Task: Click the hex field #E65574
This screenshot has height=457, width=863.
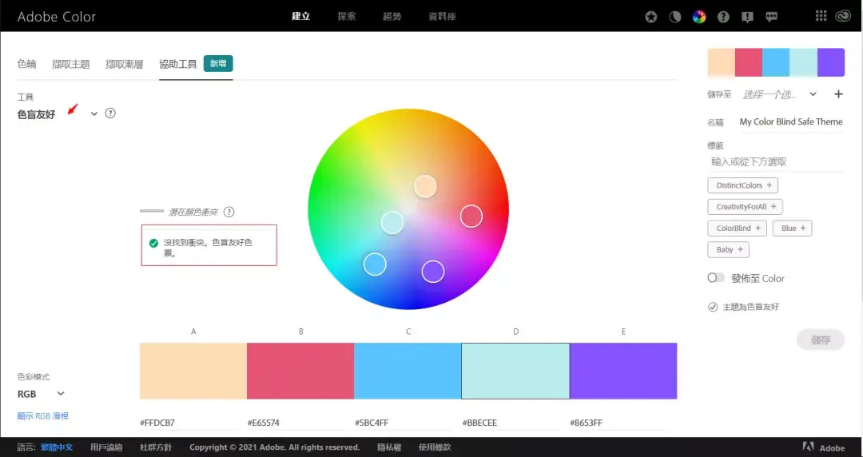Action: (295, 423)
